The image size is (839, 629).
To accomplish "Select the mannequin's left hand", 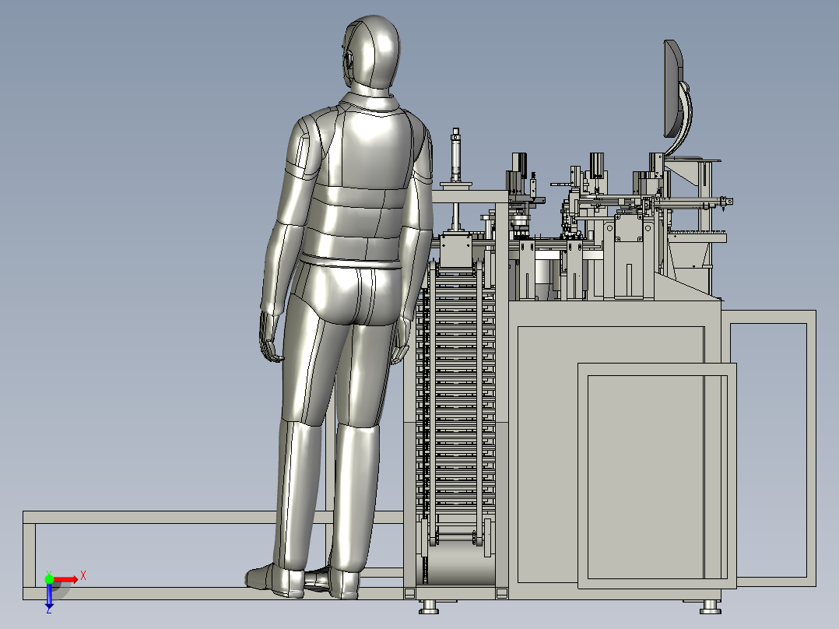I will (x=270, y=337).
